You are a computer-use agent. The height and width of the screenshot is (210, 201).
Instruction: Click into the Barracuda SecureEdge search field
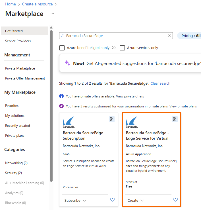(x=114, y=36)
